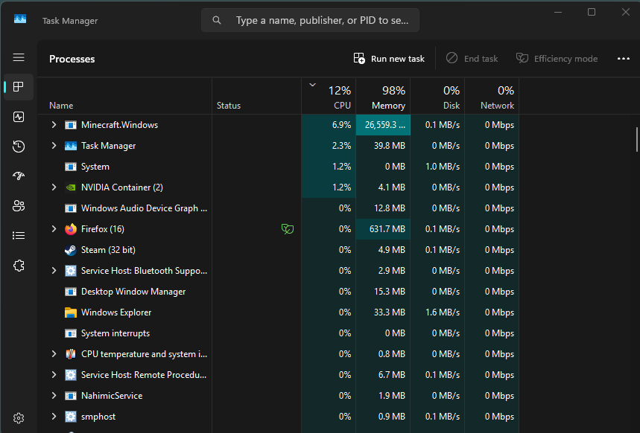This screenshot has height=433, width=640.
Task: Sort by the Network column header
Action: tap(492, 96)
